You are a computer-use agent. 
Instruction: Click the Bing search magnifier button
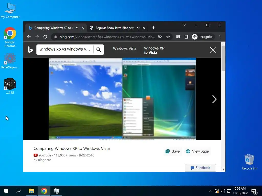pos(99,50)
